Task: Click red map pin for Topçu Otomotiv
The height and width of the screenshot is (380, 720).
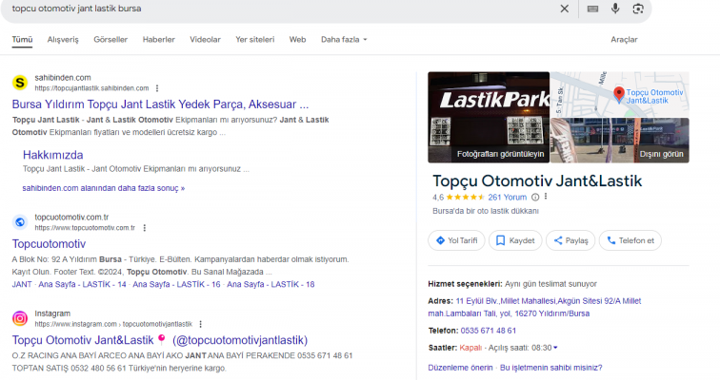Action: point(619,95)
